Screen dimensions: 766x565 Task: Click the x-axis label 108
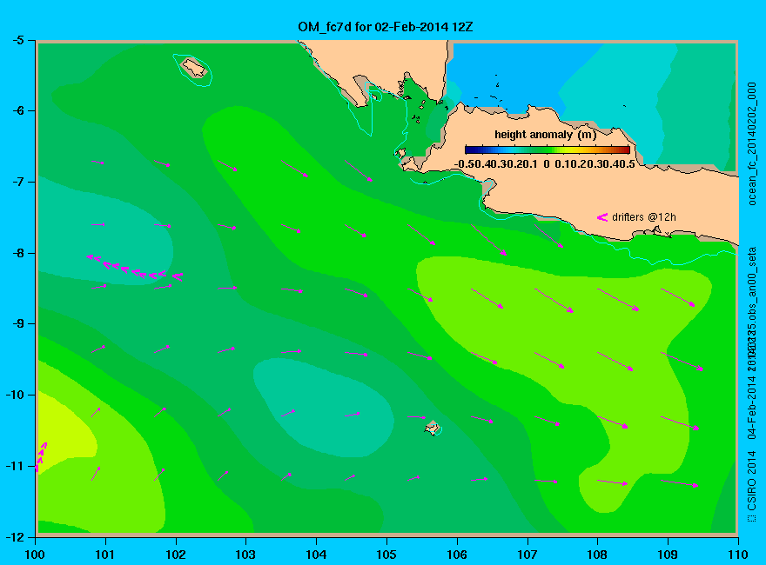click(x=597, y=555)
